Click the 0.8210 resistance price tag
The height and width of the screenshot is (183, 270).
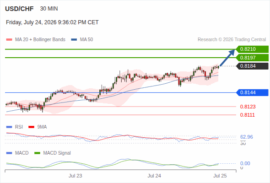point(252,49)
